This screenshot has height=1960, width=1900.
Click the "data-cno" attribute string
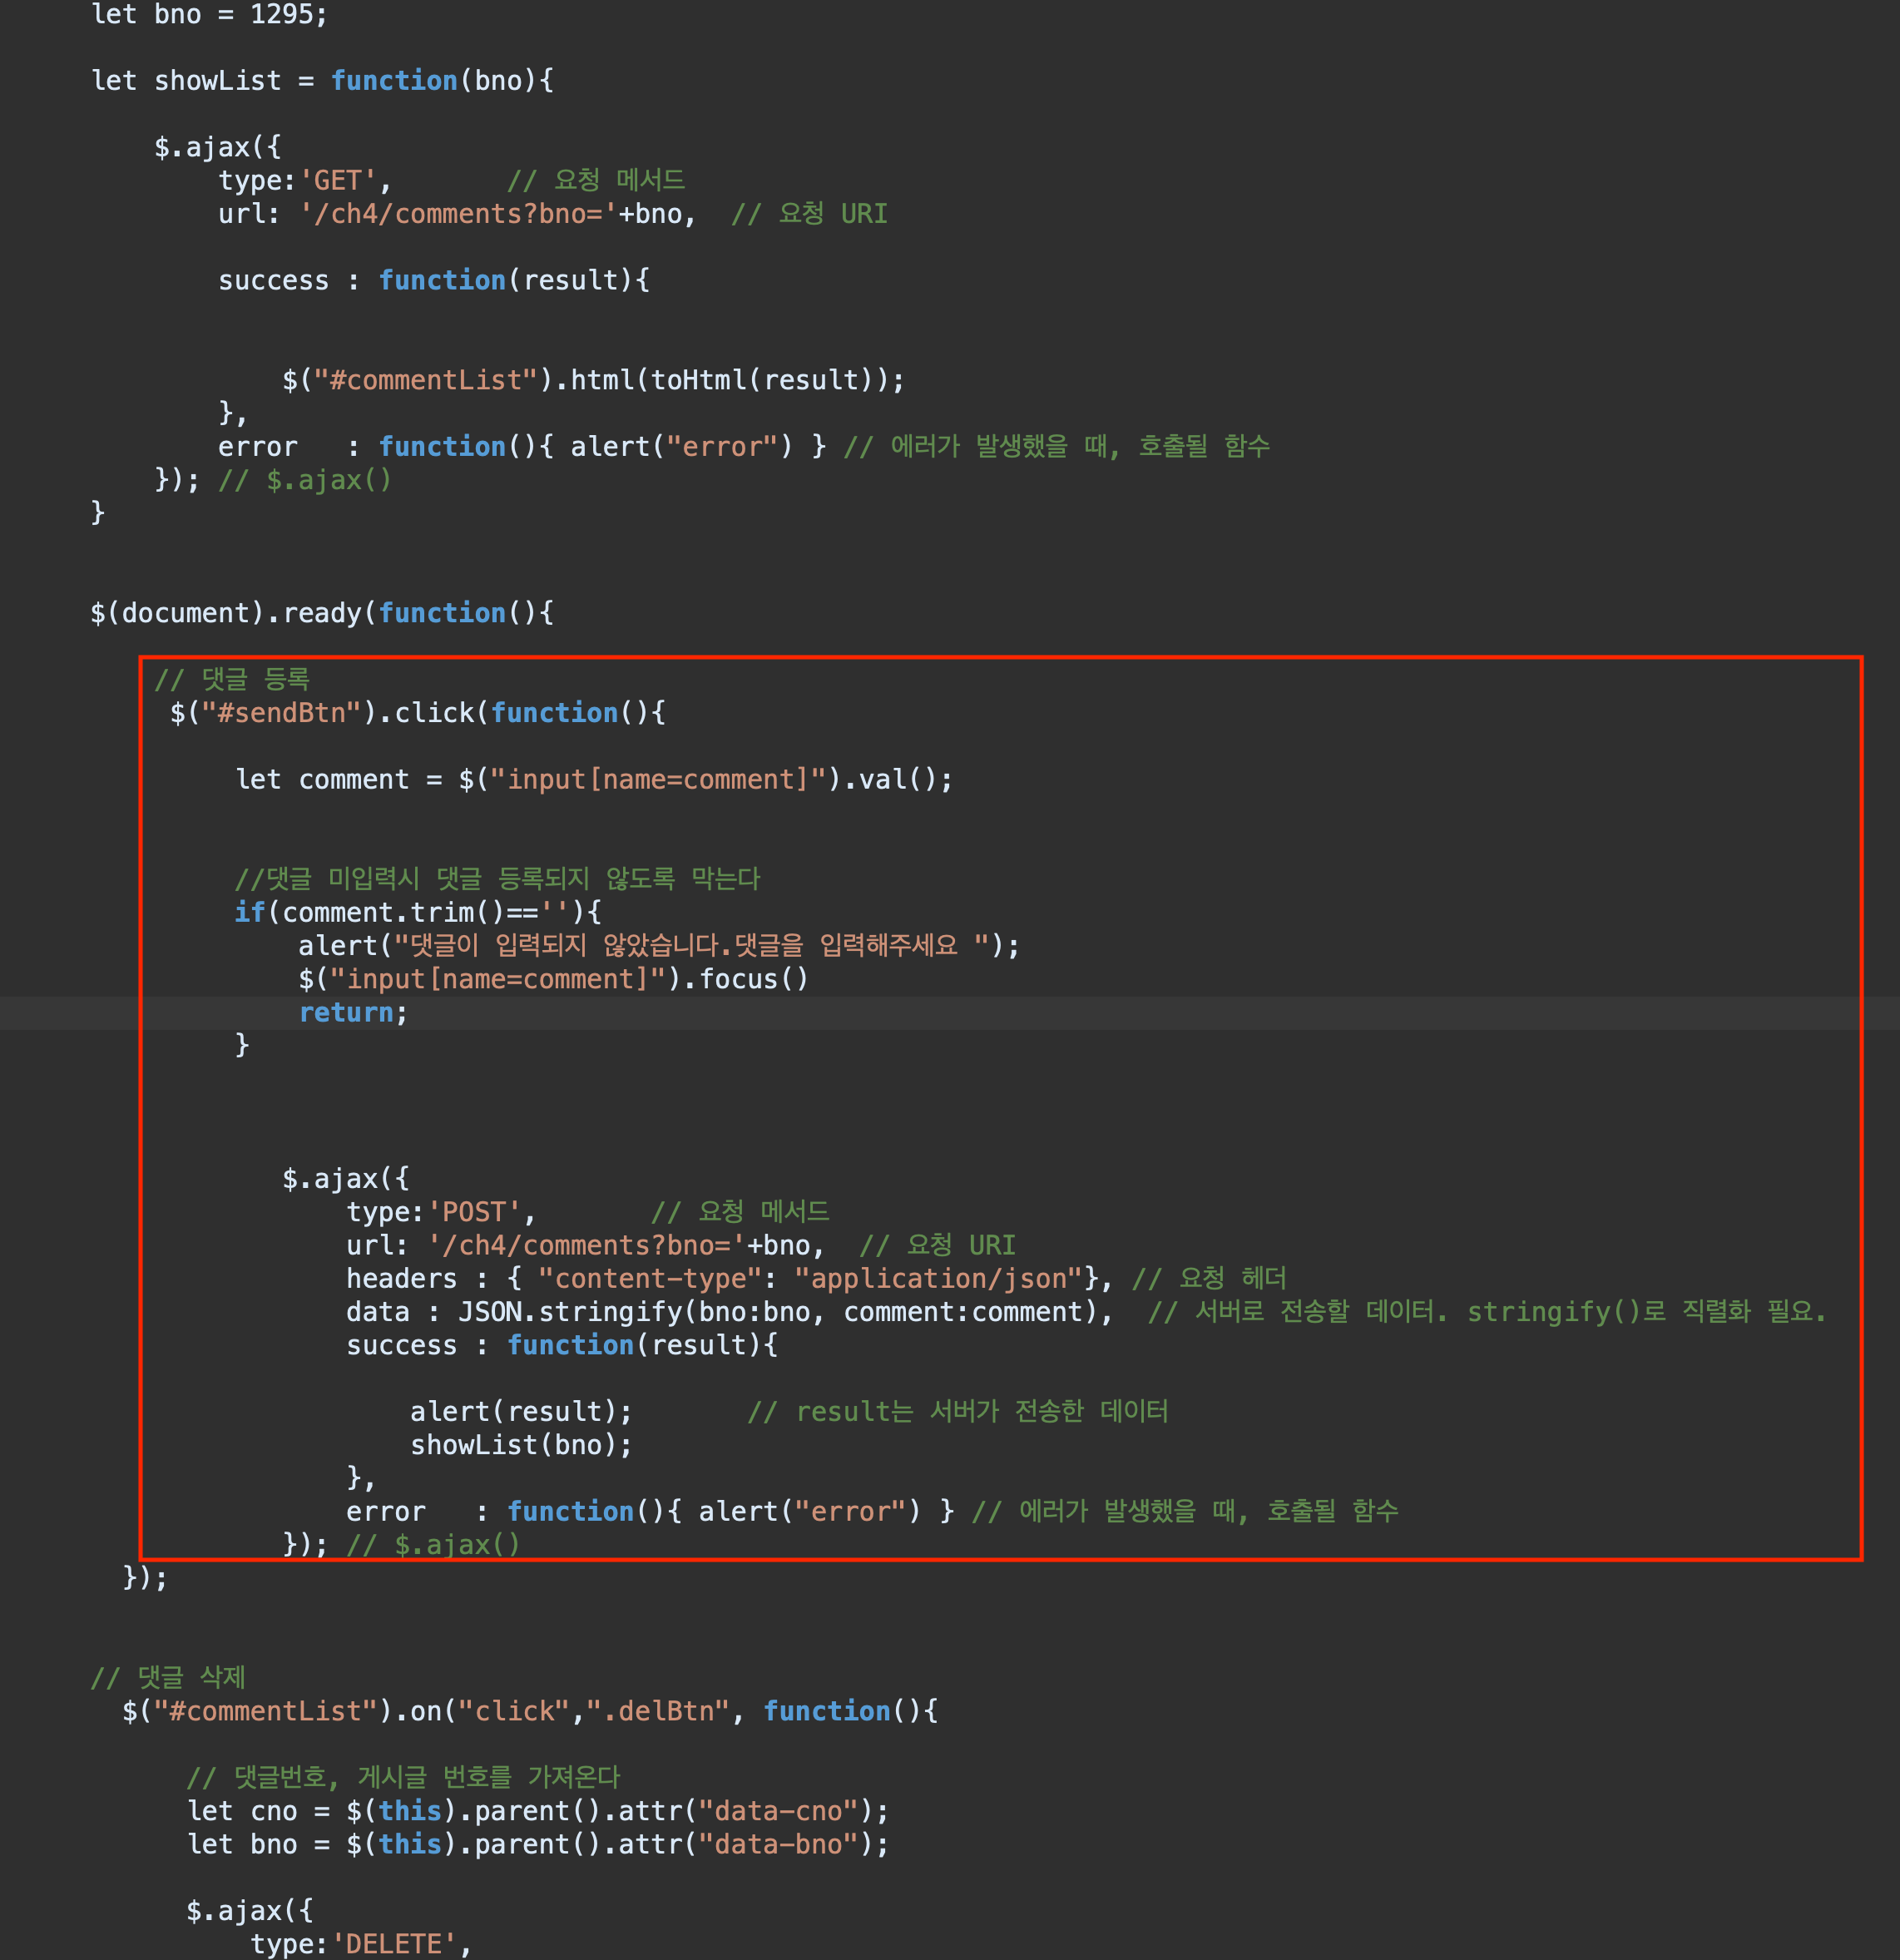[x=777, y=1811]
